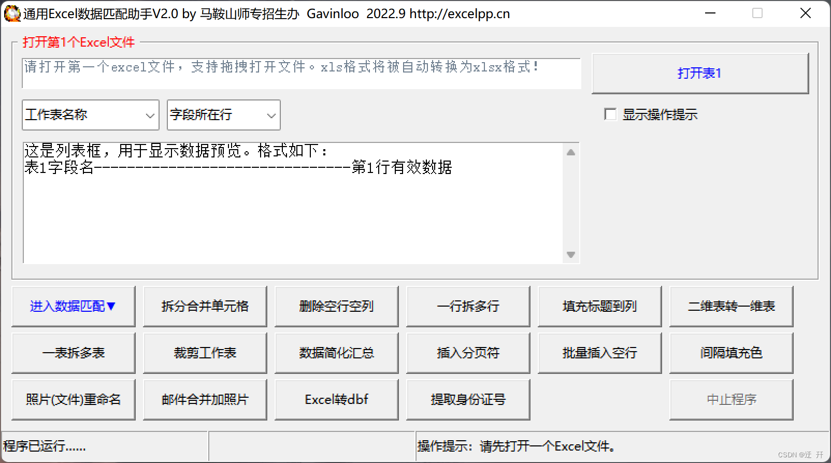
Task: Open the 工作表名称 dropdown
Action: click(x=91, y=115)
